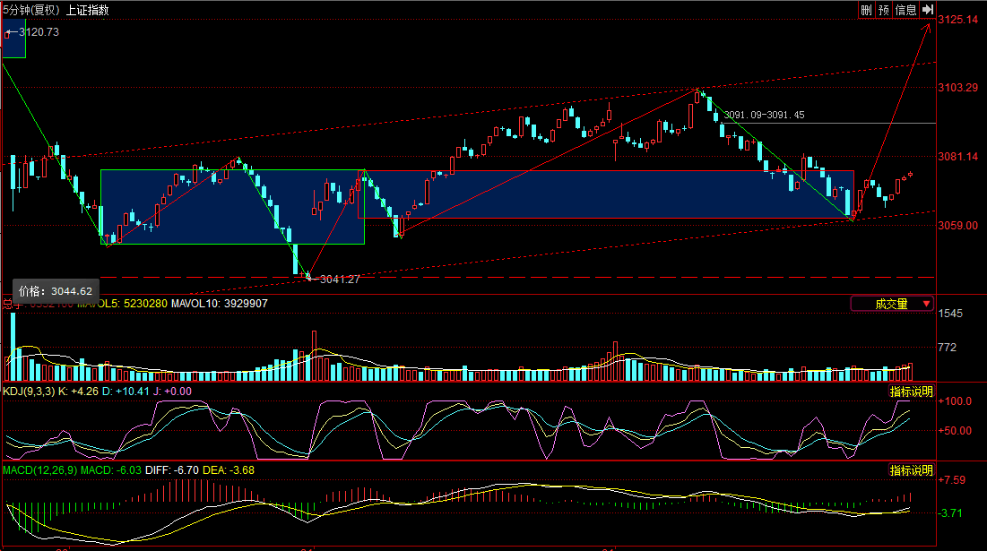Click the small green box at top-left
This screenshot has height=551, width=987.
point(14,42)
